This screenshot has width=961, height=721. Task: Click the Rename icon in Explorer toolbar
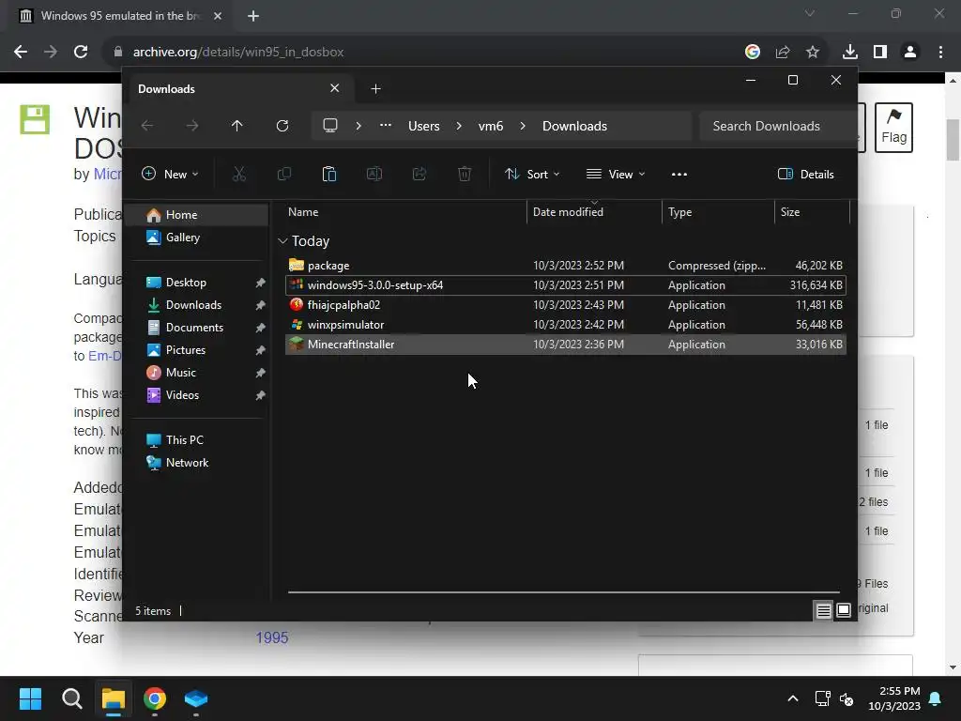374,174
